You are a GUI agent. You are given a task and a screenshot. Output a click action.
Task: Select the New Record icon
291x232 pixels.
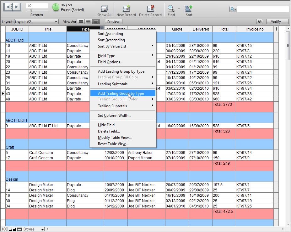(x=126, y=8)
